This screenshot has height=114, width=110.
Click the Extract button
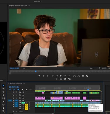point(79,76)
